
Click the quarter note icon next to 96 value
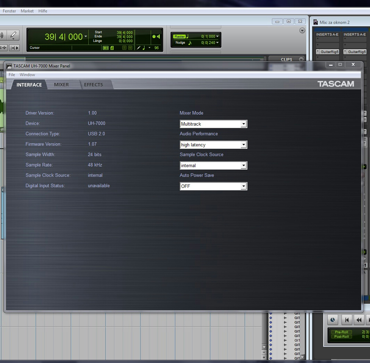click(143, 48)
